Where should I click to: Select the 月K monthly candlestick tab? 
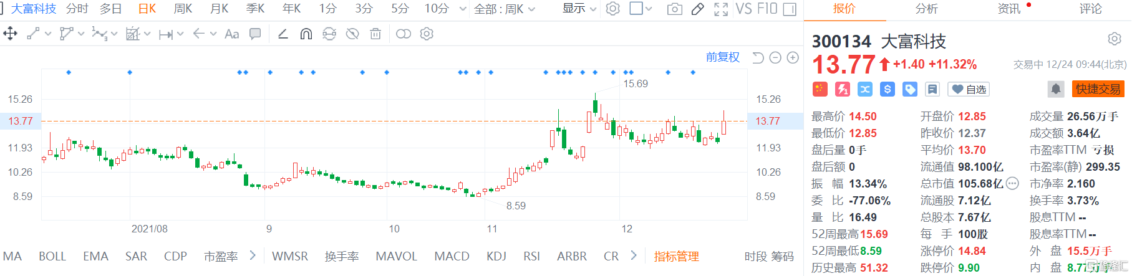[219, 9]
